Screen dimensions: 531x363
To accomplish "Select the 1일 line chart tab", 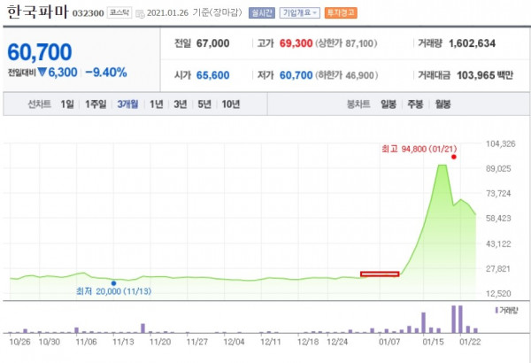I will pos(67,104).
